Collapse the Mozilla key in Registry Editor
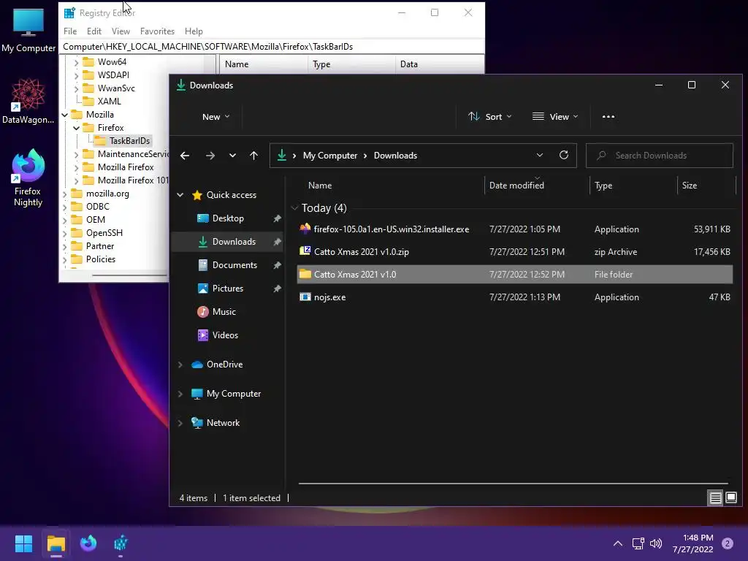This screenshot has height=561, width=748. pyautogui.click(x=65, y=115)
